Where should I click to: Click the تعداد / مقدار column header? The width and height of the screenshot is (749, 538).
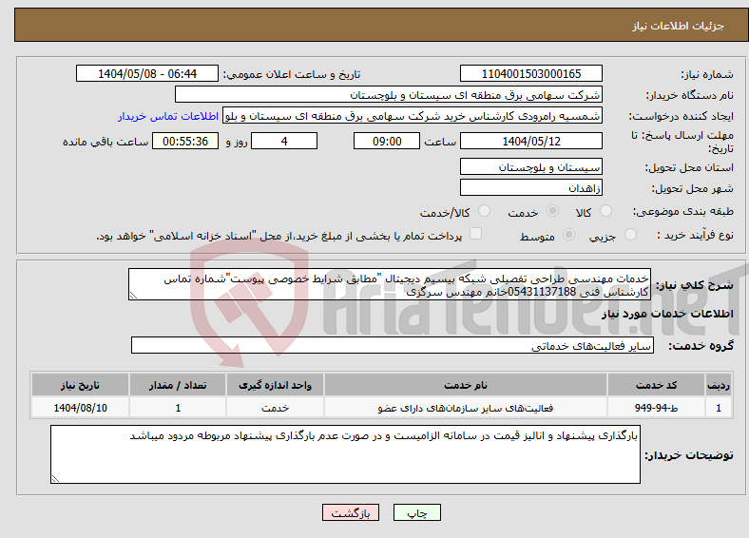pyautogui.click(x=178, y=385)
